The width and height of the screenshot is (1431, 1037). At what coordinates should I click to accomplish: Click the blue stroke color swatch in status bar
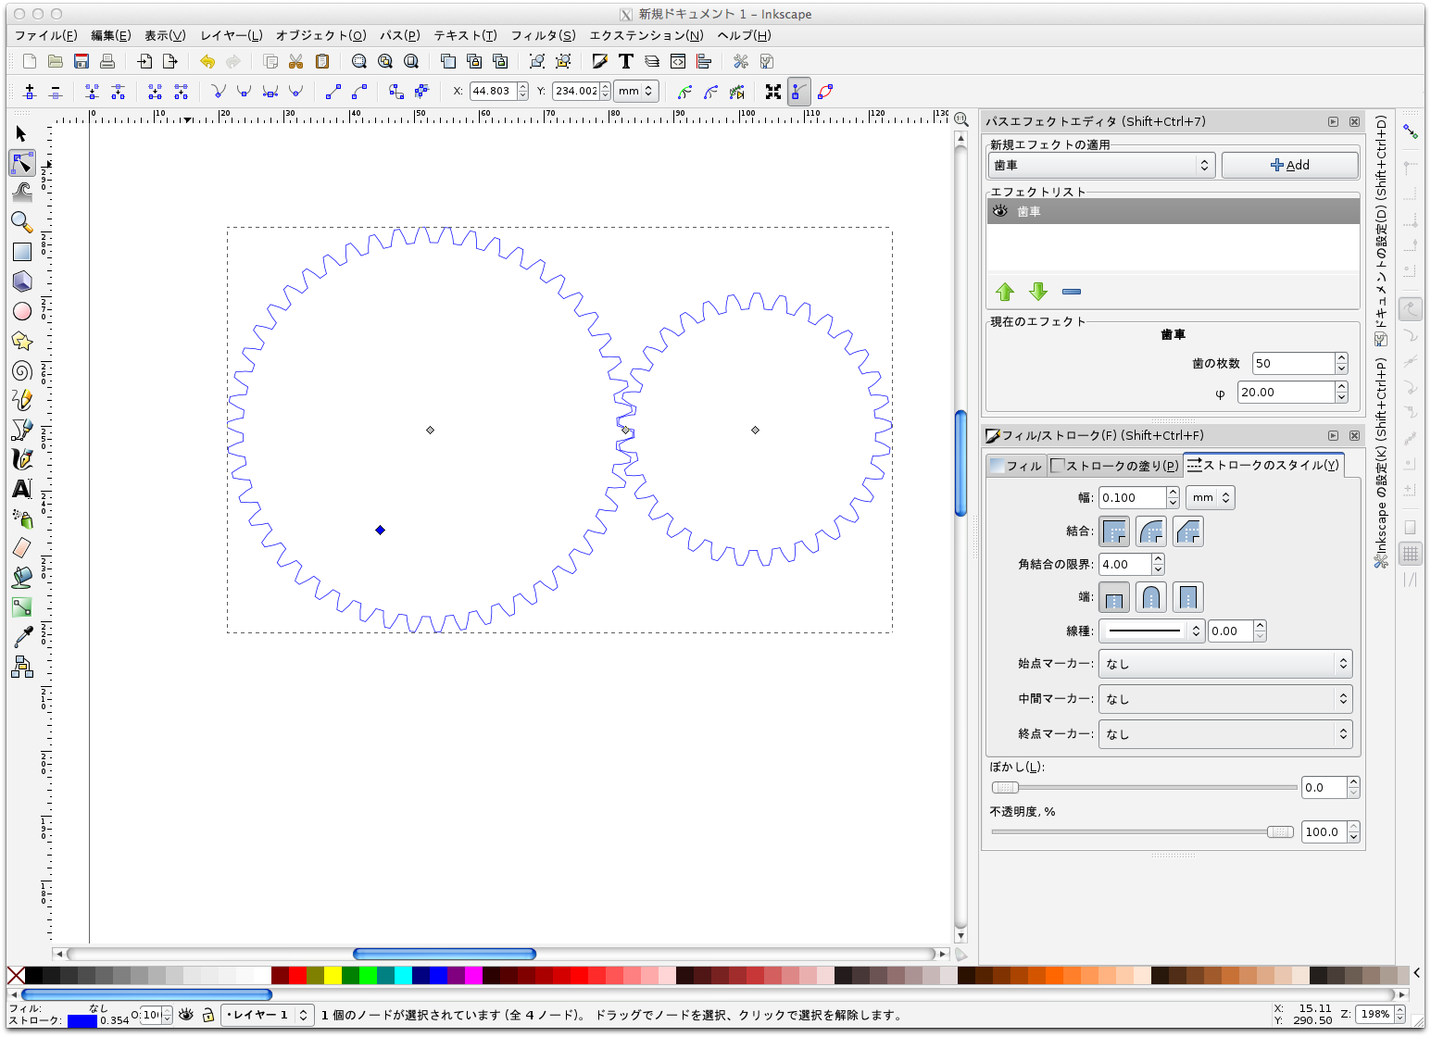[82, 1020]
